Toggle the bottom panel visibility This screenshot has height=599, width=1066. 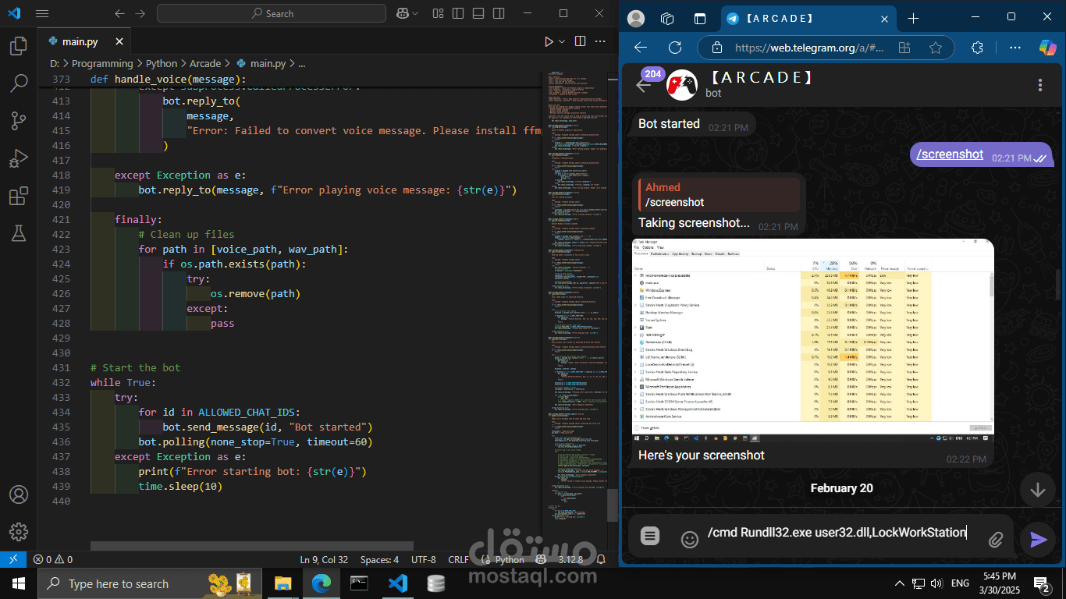tap(478, 13)
